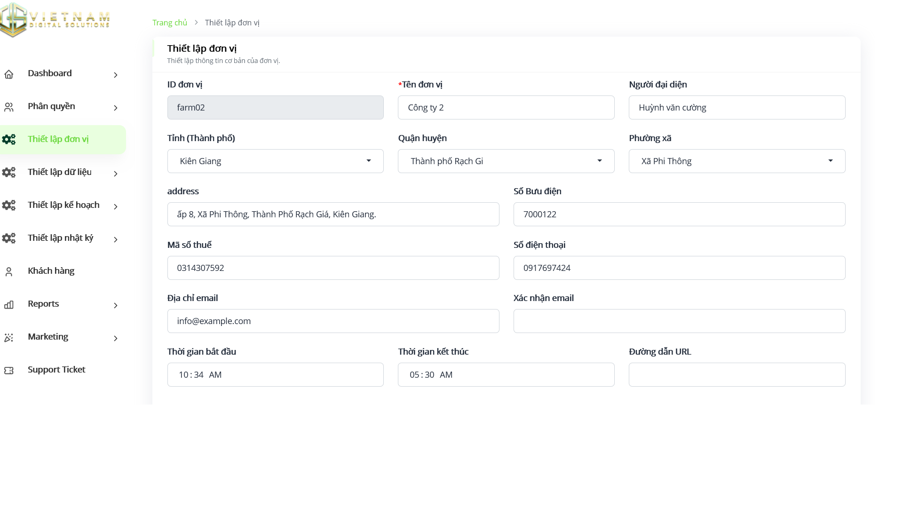
Task: Click the Vietnam Digital Solutions logo
Action: tap(55, 20)
